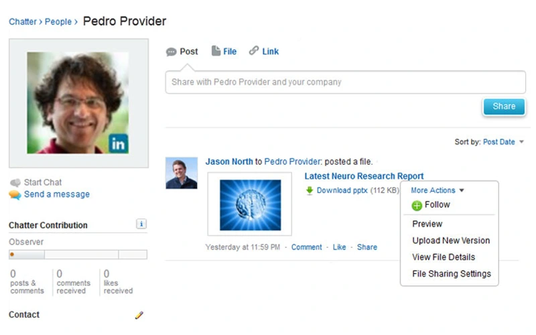
Task: Select Preview in More Actions menu
Action: pos(427,224)
